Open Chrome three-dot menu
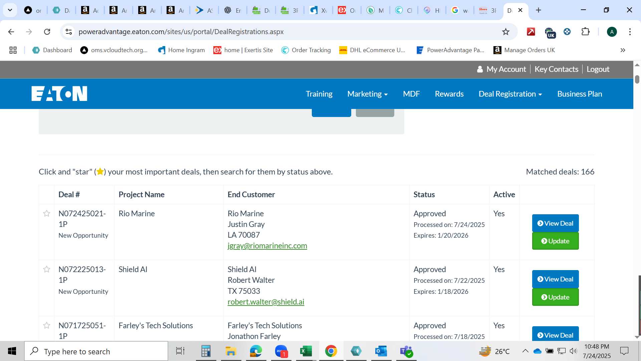The width and height of the screenshot is (641, 361). click(630, 32)
